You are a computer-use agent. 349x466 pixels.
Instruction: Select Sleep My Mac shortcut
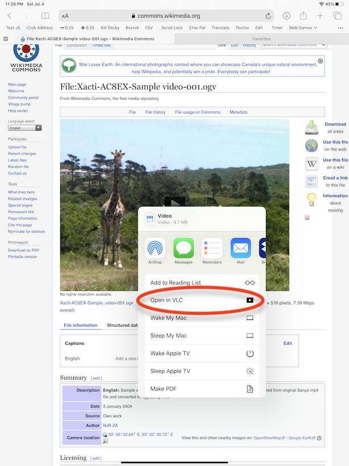click(x=202, y=336)
